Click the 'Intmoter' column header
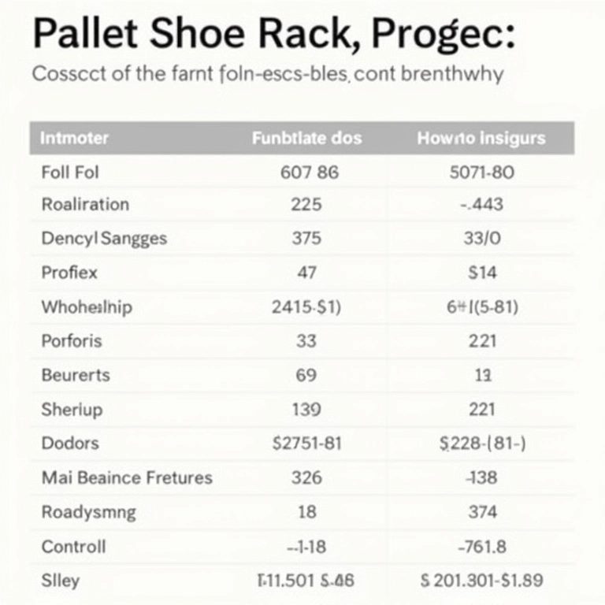The height and width of the screenshot is (605, 605). click(x=74, y=139)
